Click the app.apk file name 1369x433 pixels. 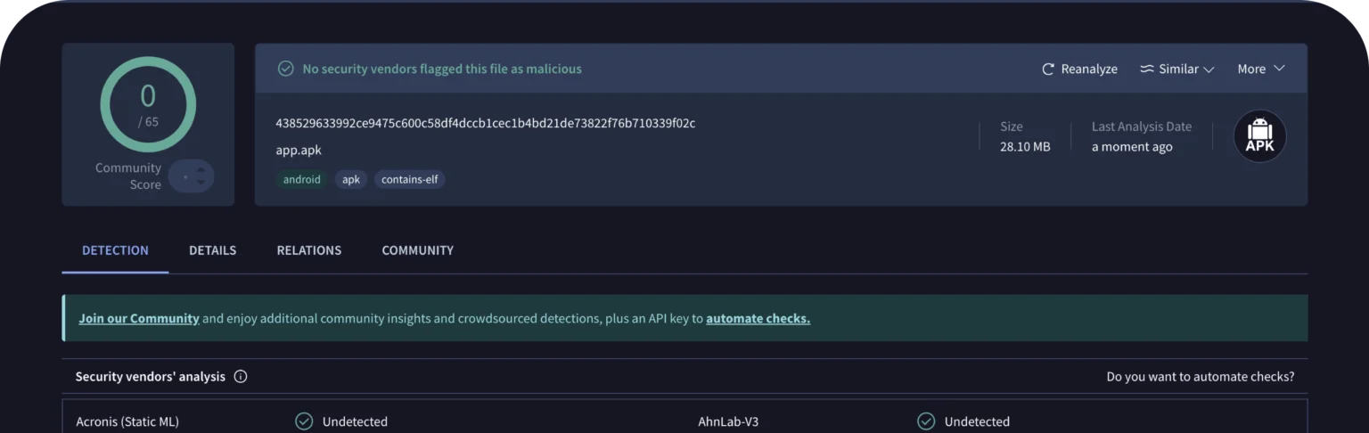coord(299,150)
